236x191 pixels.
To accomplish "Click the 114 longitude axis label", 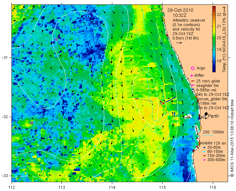I will click(x=112, y=187).
